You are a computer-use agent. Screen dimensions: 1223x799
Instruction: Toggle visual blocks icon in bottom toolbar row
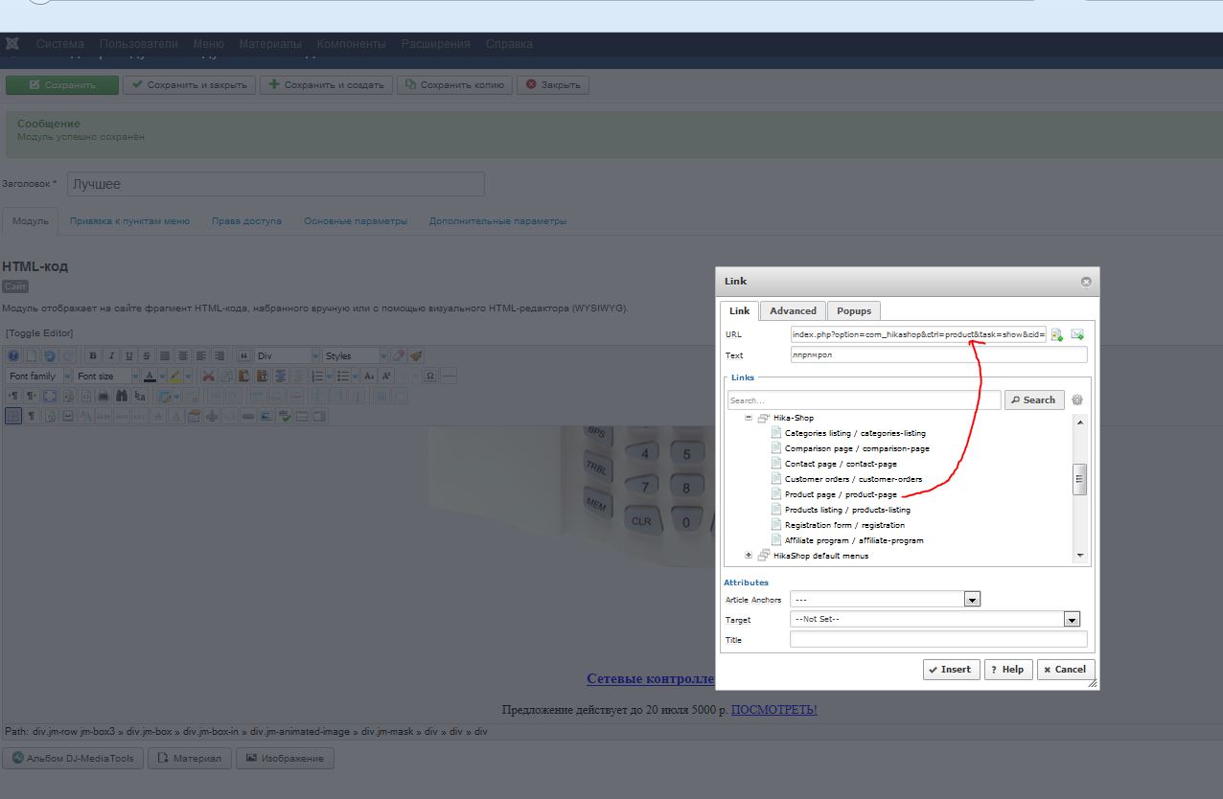(13, 416)
